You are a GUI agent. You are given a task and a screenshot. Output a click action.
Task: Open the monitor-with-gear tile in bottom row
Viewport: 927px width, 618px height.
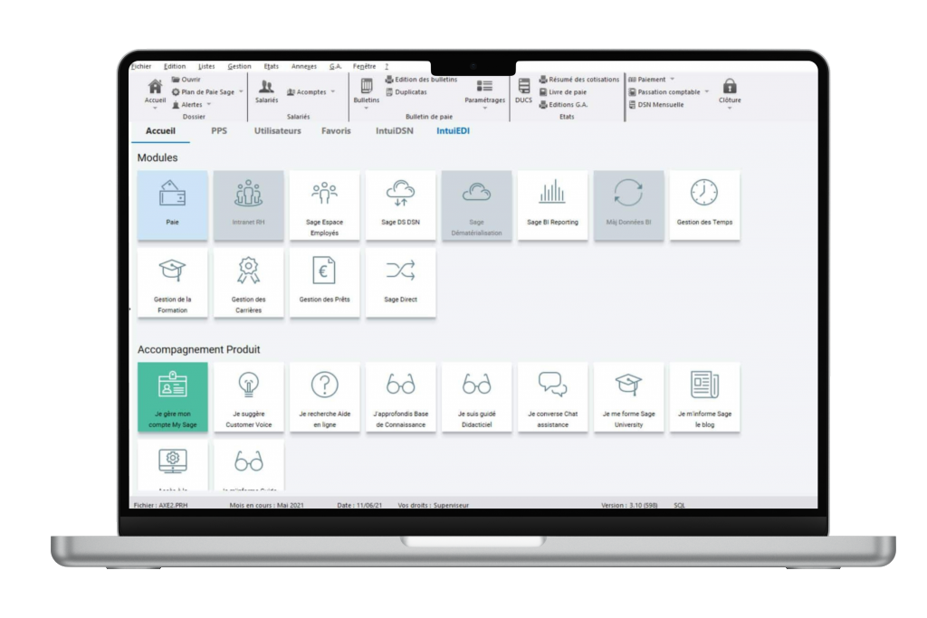click(172, 466)
